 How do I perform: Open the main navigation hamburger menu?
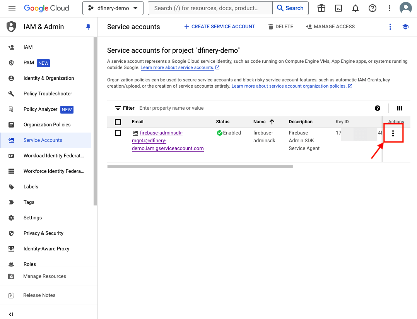coord(12,8)
